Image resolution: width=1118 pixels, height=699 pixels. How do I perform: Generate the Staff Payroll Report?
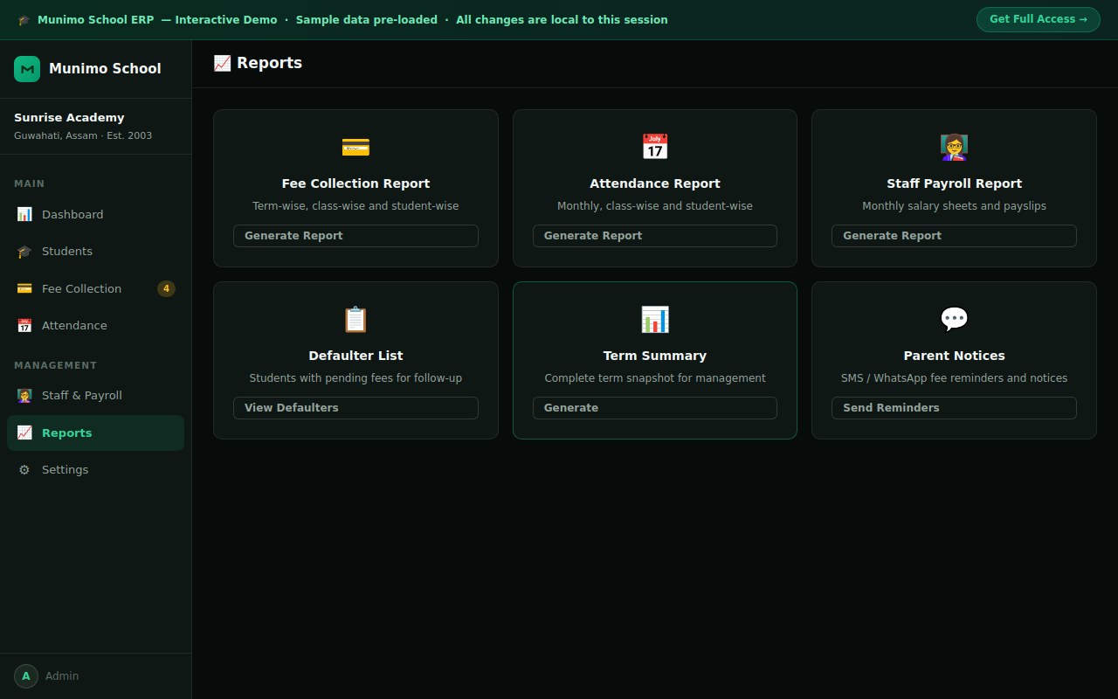point(954,236)
